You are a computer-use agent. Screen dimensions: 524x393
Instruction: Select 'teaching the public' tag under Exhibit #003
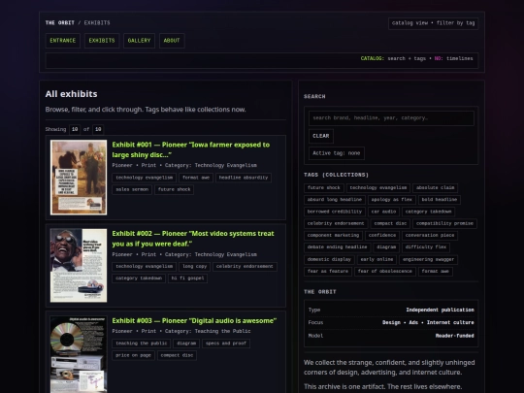[x=141, y=344]
